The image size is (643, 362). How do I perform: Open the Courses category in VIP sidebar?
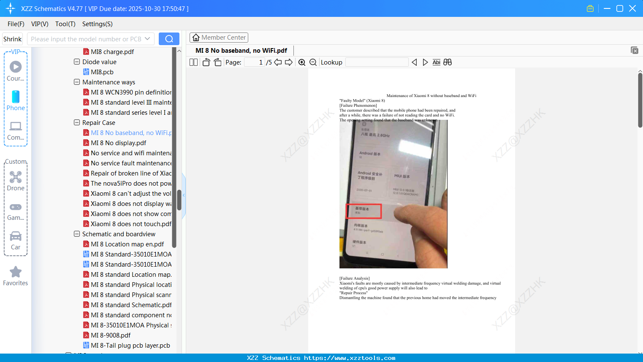[16, 71]
